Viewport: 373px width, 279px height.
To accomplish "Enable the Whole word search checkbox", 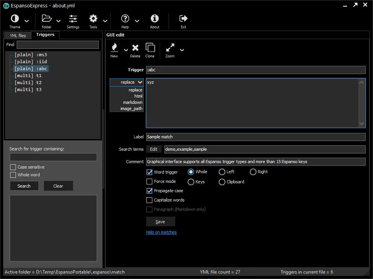I will 13,175.
